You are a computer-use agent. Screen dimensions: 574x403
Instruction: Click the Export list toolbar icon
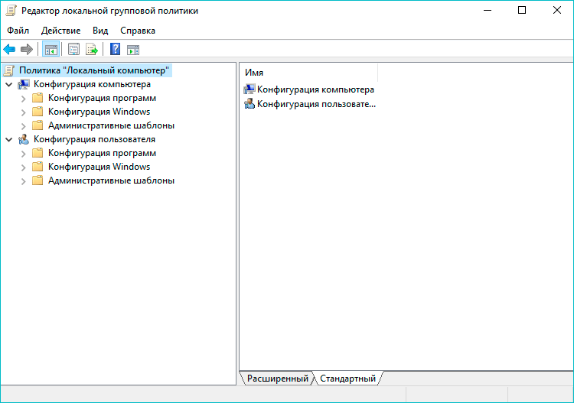pos(92,50)
